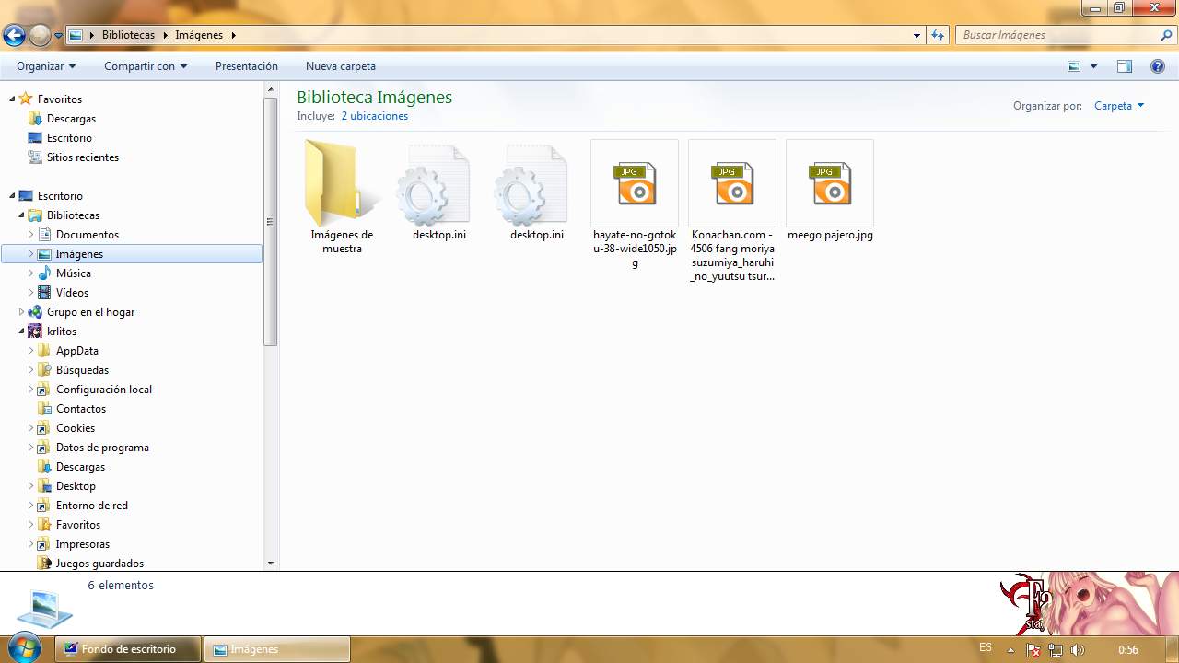Click the refresh address bar icon
The width and height of the screenshot is (1179, 663).
pos(938,35)
